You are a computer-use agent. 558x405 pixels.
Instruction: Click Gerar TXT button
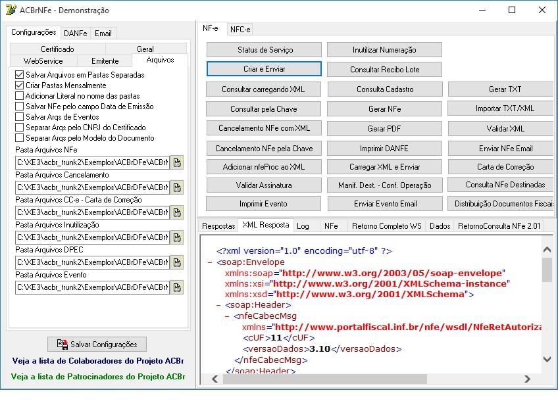point(501,89)
